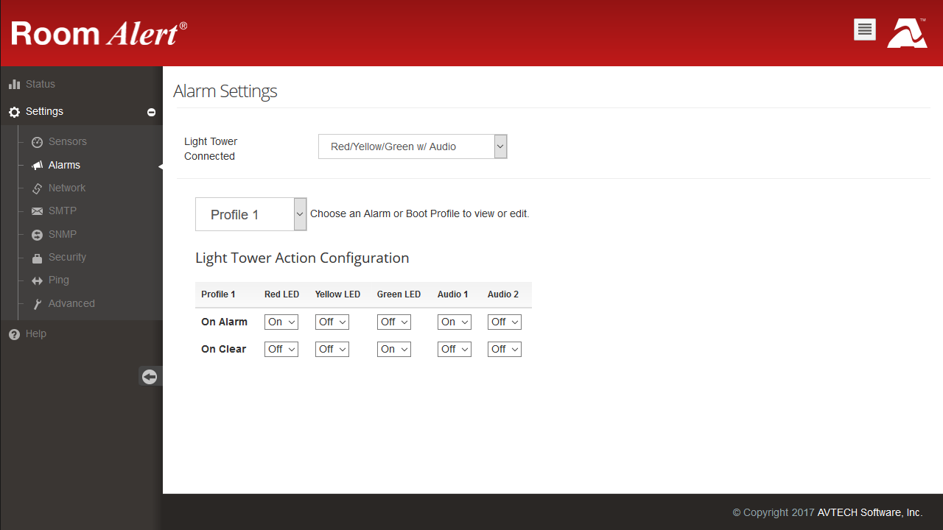Toggle Audio 1 On Alarm setting
Screen dimensions: 943x530
coord(454,322)
